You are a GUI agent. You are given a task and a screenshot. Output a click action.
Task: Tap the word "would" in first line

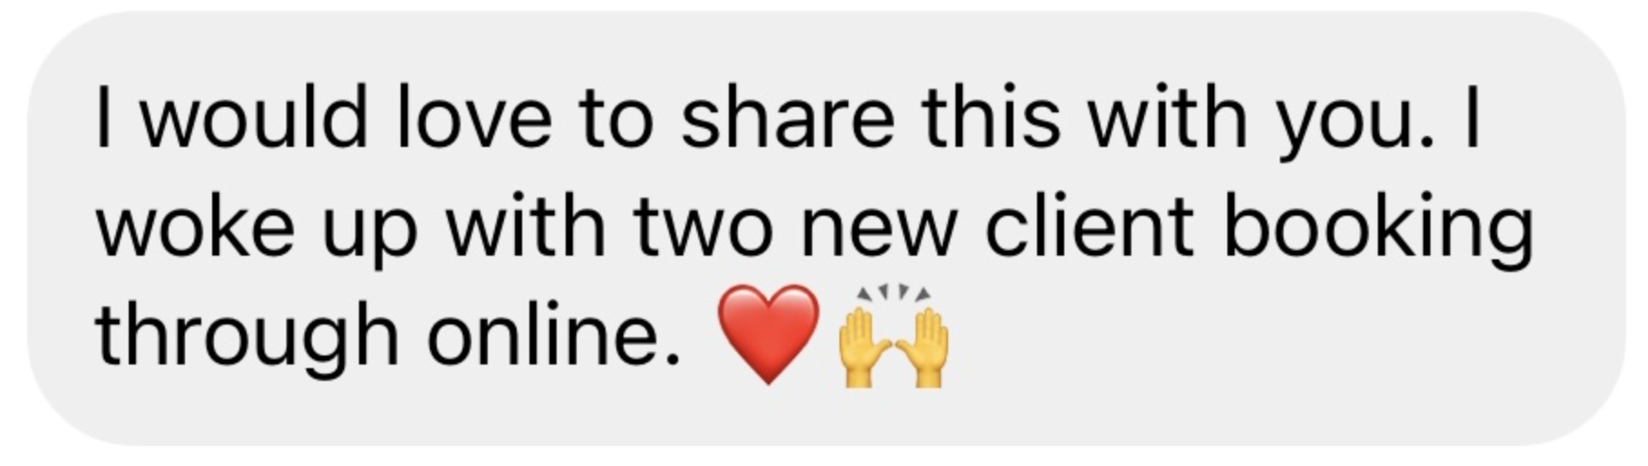(254, 119)
